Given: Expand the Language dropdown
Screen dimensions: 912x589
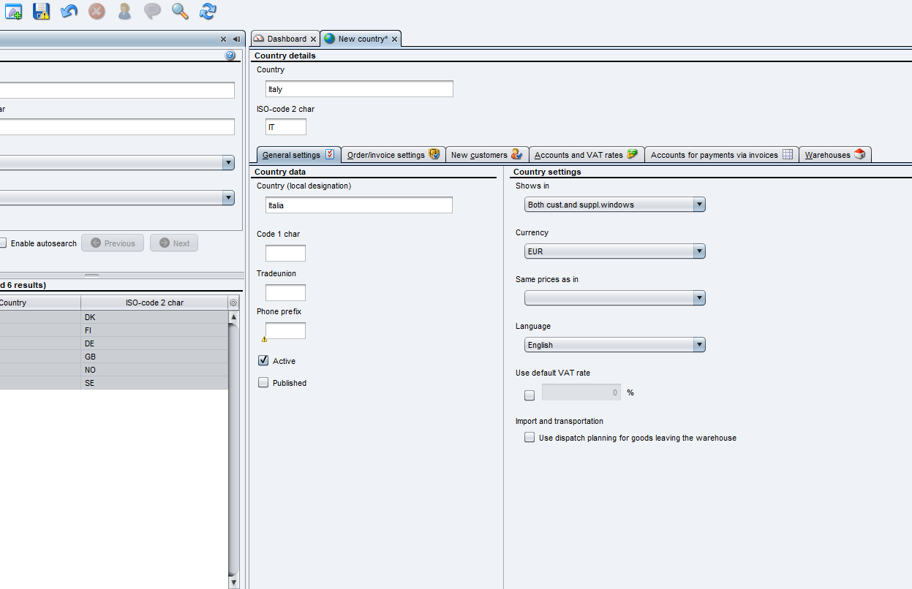Looking at the screenshot, I should pyautogui.click(x=614, y=345).
